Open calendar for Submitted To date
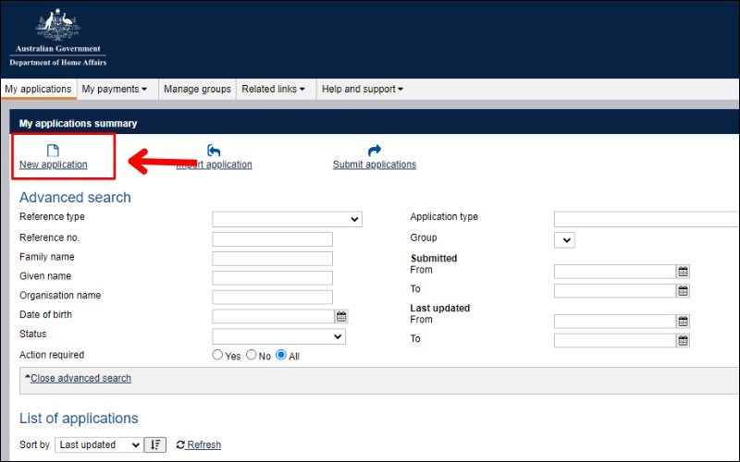 683,291
